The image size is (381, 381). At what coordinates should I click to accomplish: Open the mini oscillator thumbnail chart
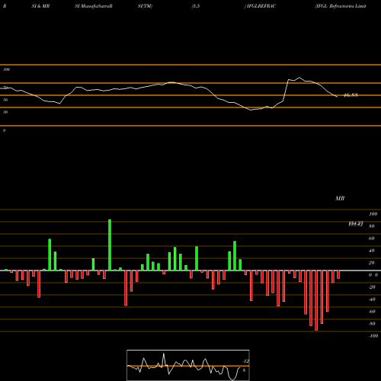[188, 365]
